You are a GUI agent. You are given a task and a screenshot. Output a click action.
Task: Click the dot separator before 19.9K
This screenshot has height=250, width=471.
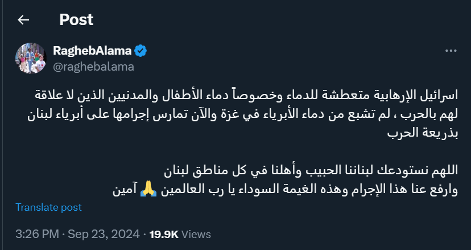click(144, 234)
